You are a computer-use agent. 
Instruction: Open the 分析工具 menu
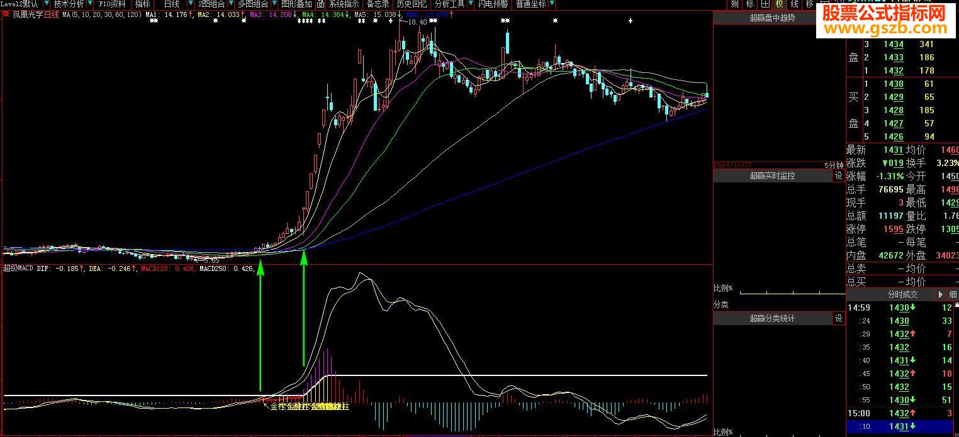coord(450,4)
